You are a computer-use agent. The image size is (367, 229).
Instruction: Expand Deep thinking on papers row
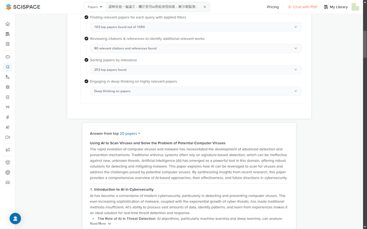(195, 91)
